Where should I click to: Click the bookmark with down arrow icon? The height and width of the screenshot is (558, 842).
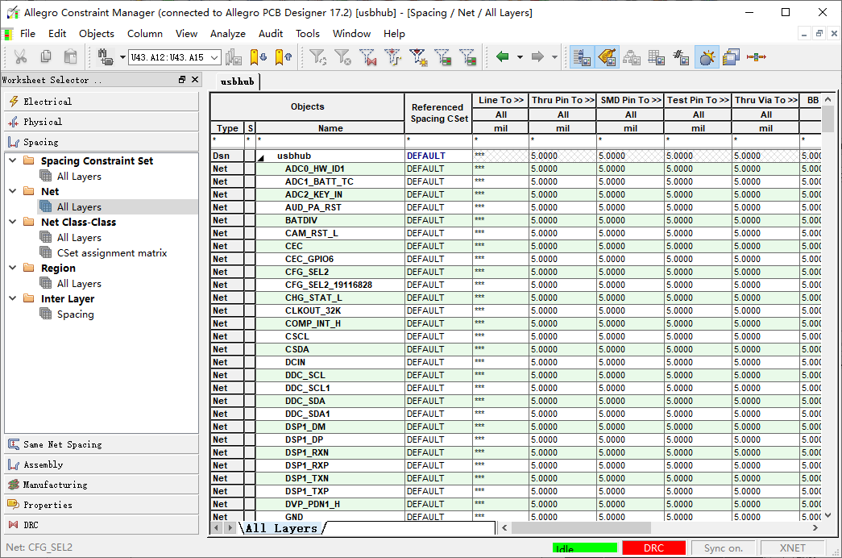pos(259,56)
